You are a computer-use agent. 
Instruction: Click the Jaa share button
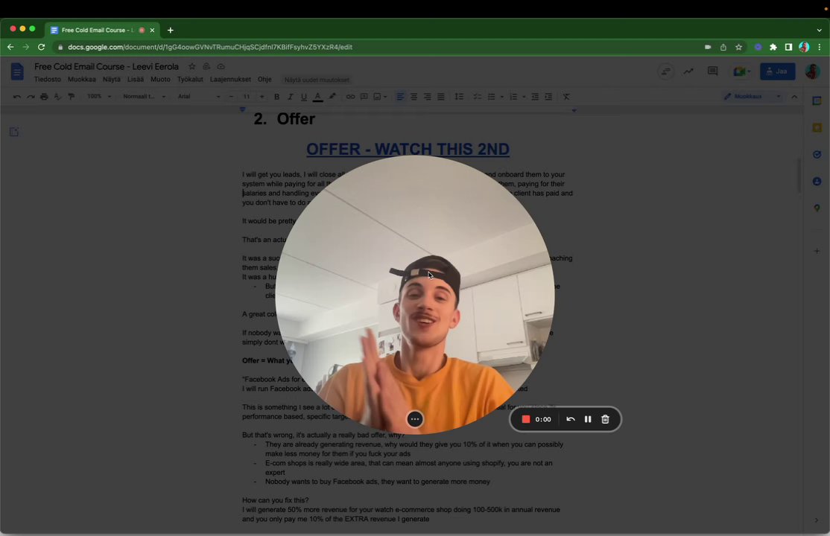[778, 71]
